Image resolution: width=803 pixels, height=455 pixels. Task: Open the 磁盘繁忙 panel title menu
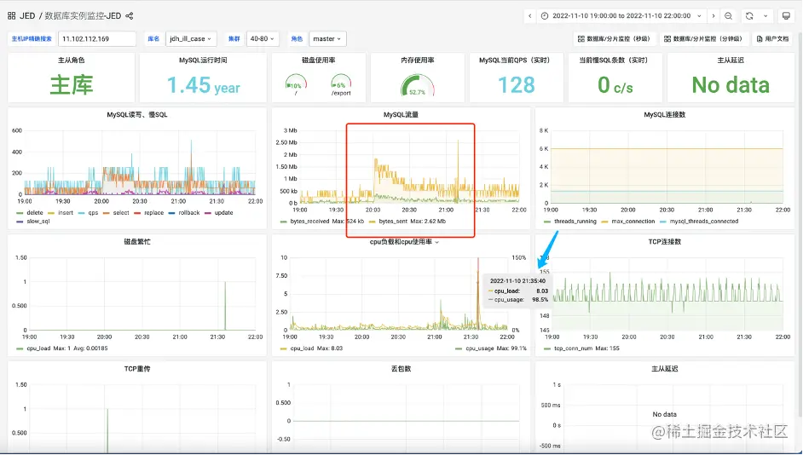[x=136, y=242]
